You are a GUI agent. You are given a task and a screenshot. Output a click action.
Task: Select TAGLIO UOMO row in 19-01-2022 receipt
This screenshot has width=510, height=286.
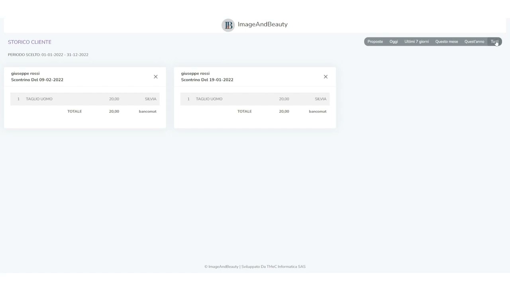point(255,99)
